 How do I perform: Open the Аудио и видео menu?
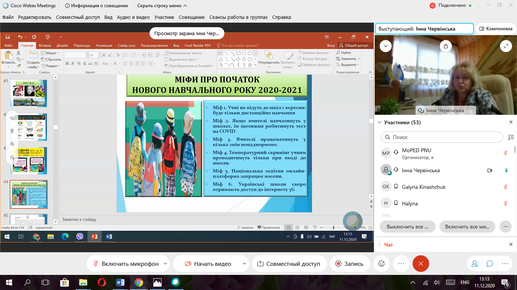[x=133, y=17]
